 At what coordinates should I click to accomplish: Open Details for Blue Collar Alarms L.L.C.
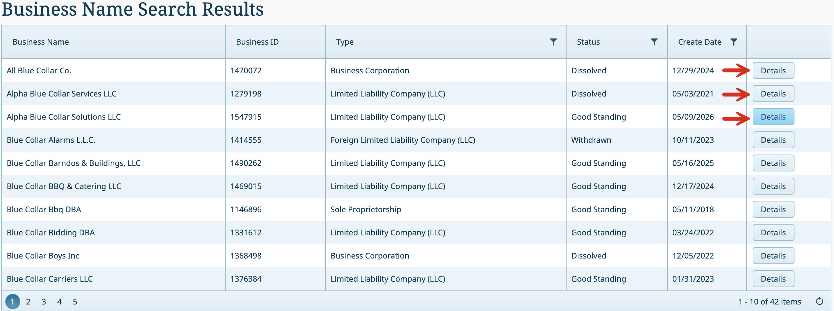pyautogui.click(x=773, y=140)
